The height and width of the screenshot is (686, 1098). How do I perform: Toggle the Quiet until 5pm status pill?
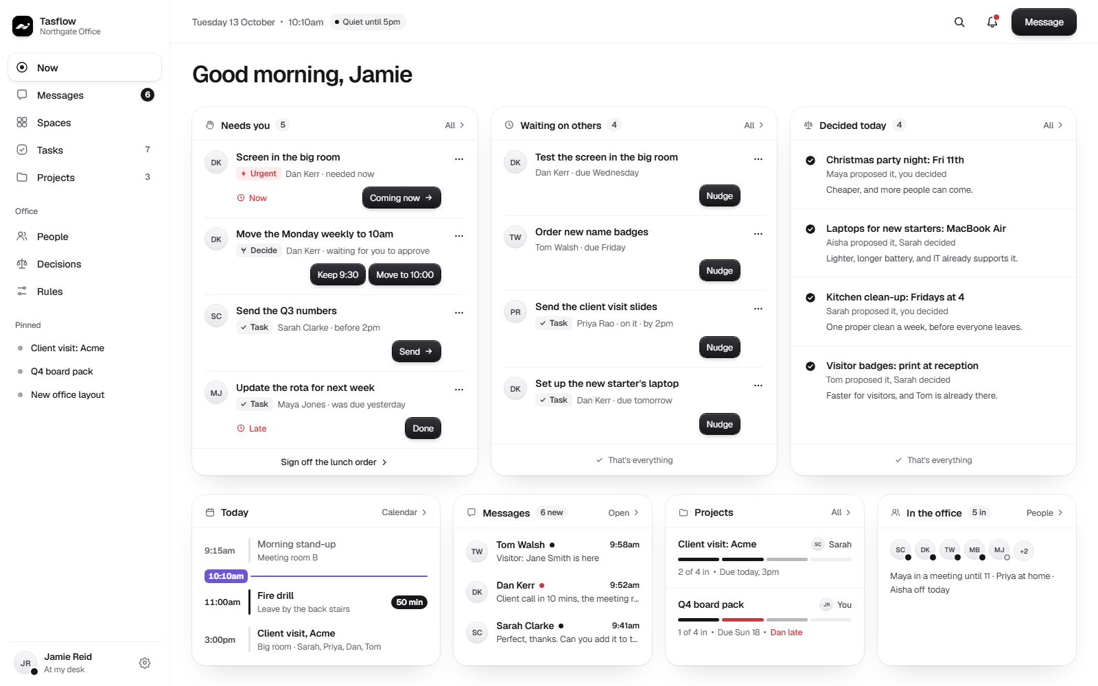pyautogui.click(x=368, y=22)
